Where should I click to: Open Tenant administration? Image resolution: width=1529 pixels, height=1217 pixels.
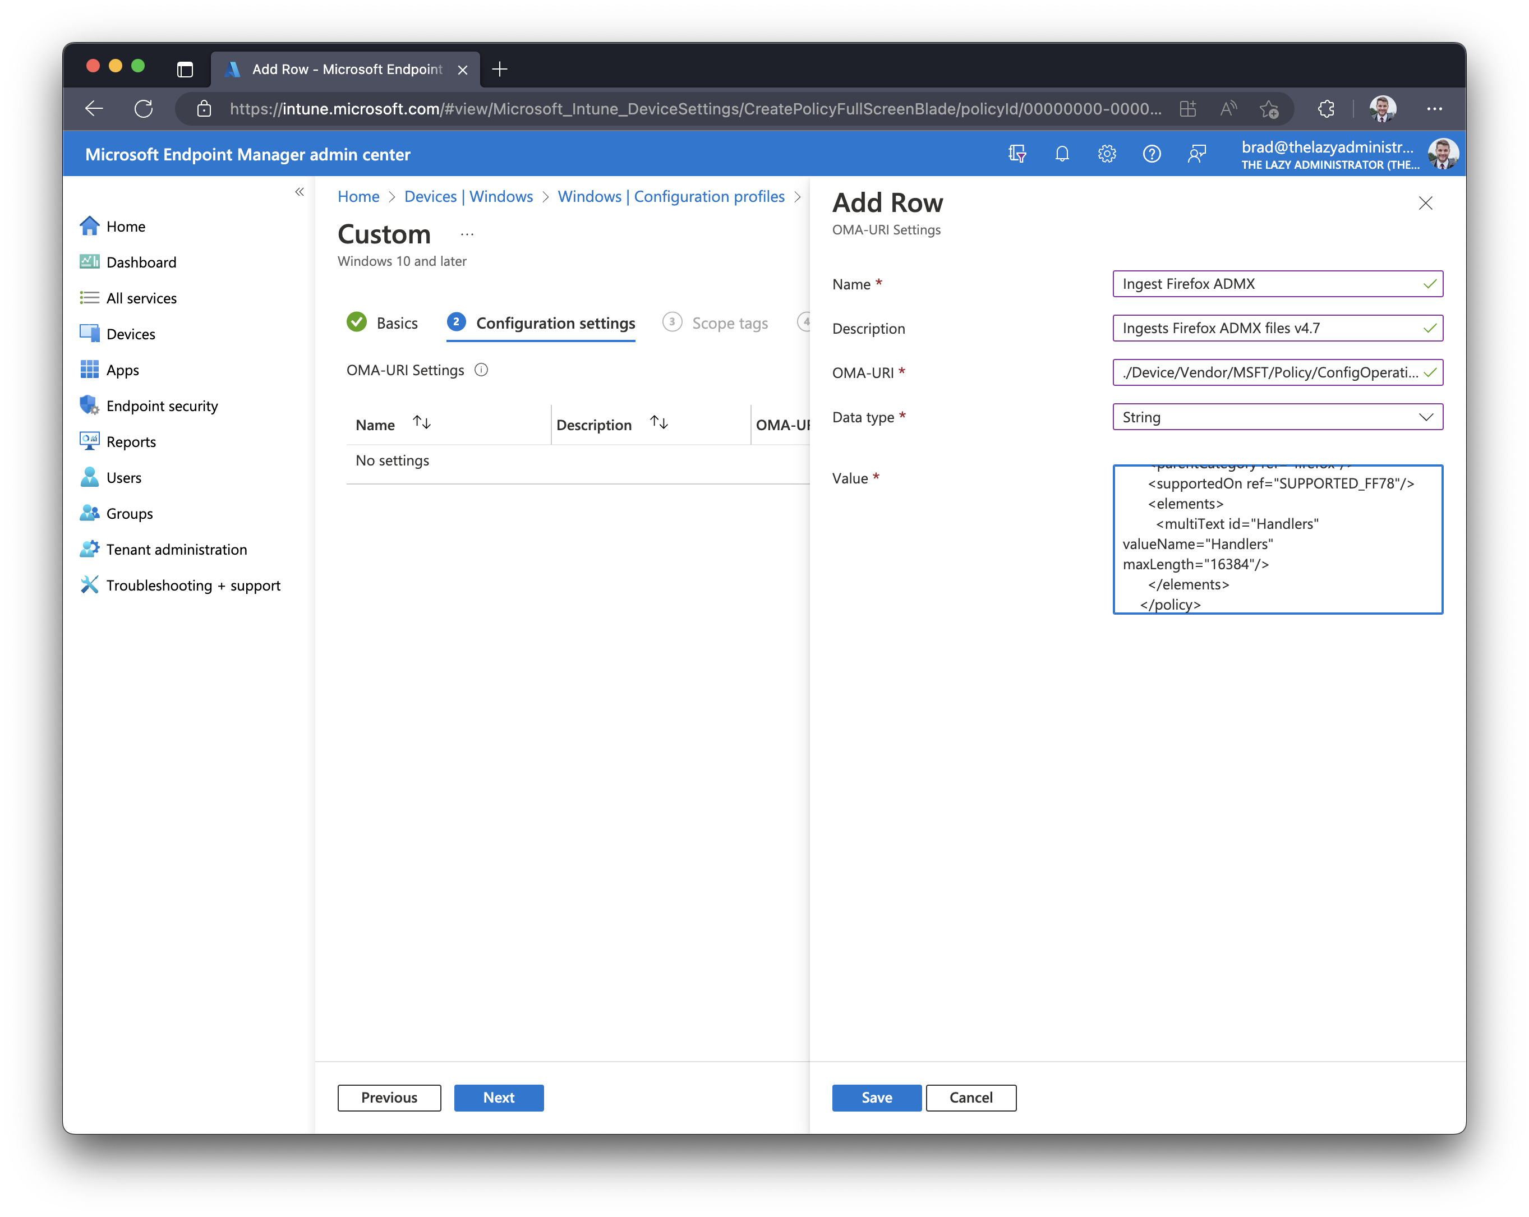(x=164, y=550)
